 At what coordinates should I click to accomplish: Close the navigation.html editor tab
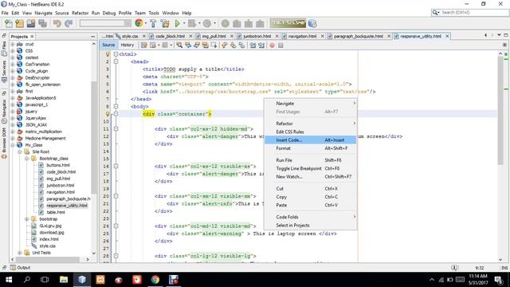coord(322,36)
